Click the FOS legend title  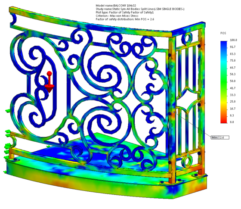click(223, 33)
